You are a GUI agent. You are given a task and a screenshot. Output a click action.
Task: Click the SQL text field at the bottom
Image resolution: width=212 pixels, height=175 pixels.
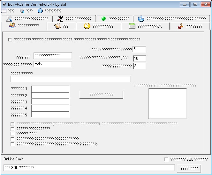click(89, 168)
